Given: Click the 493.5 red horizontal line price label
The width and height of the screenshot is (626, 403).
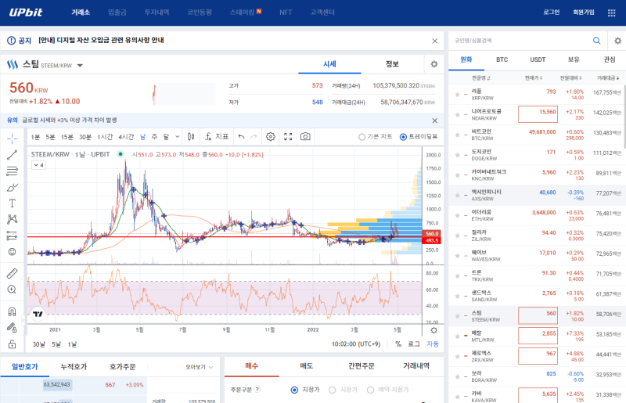Looking at the screenshot, I should pos(432,240).
